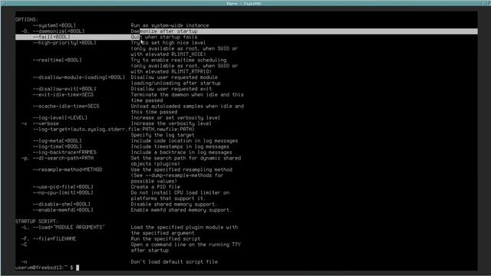Click "Increase the verbosity level" description
The image size is (491, 276).
pos(171,123)
